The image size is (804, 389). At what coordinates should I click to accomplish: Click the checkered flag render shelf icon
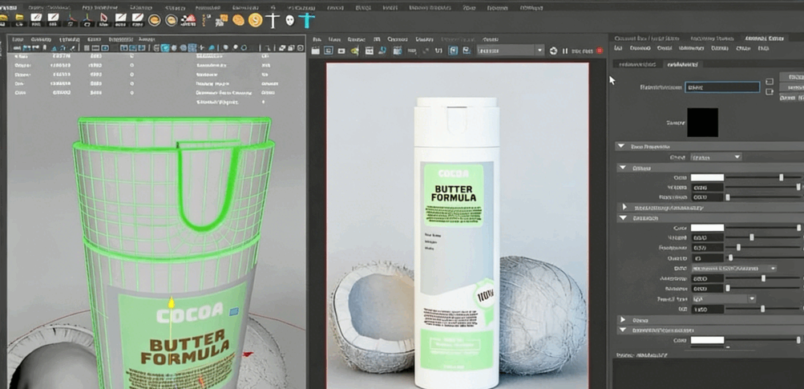pyautogui.click(x=188, y=20)
